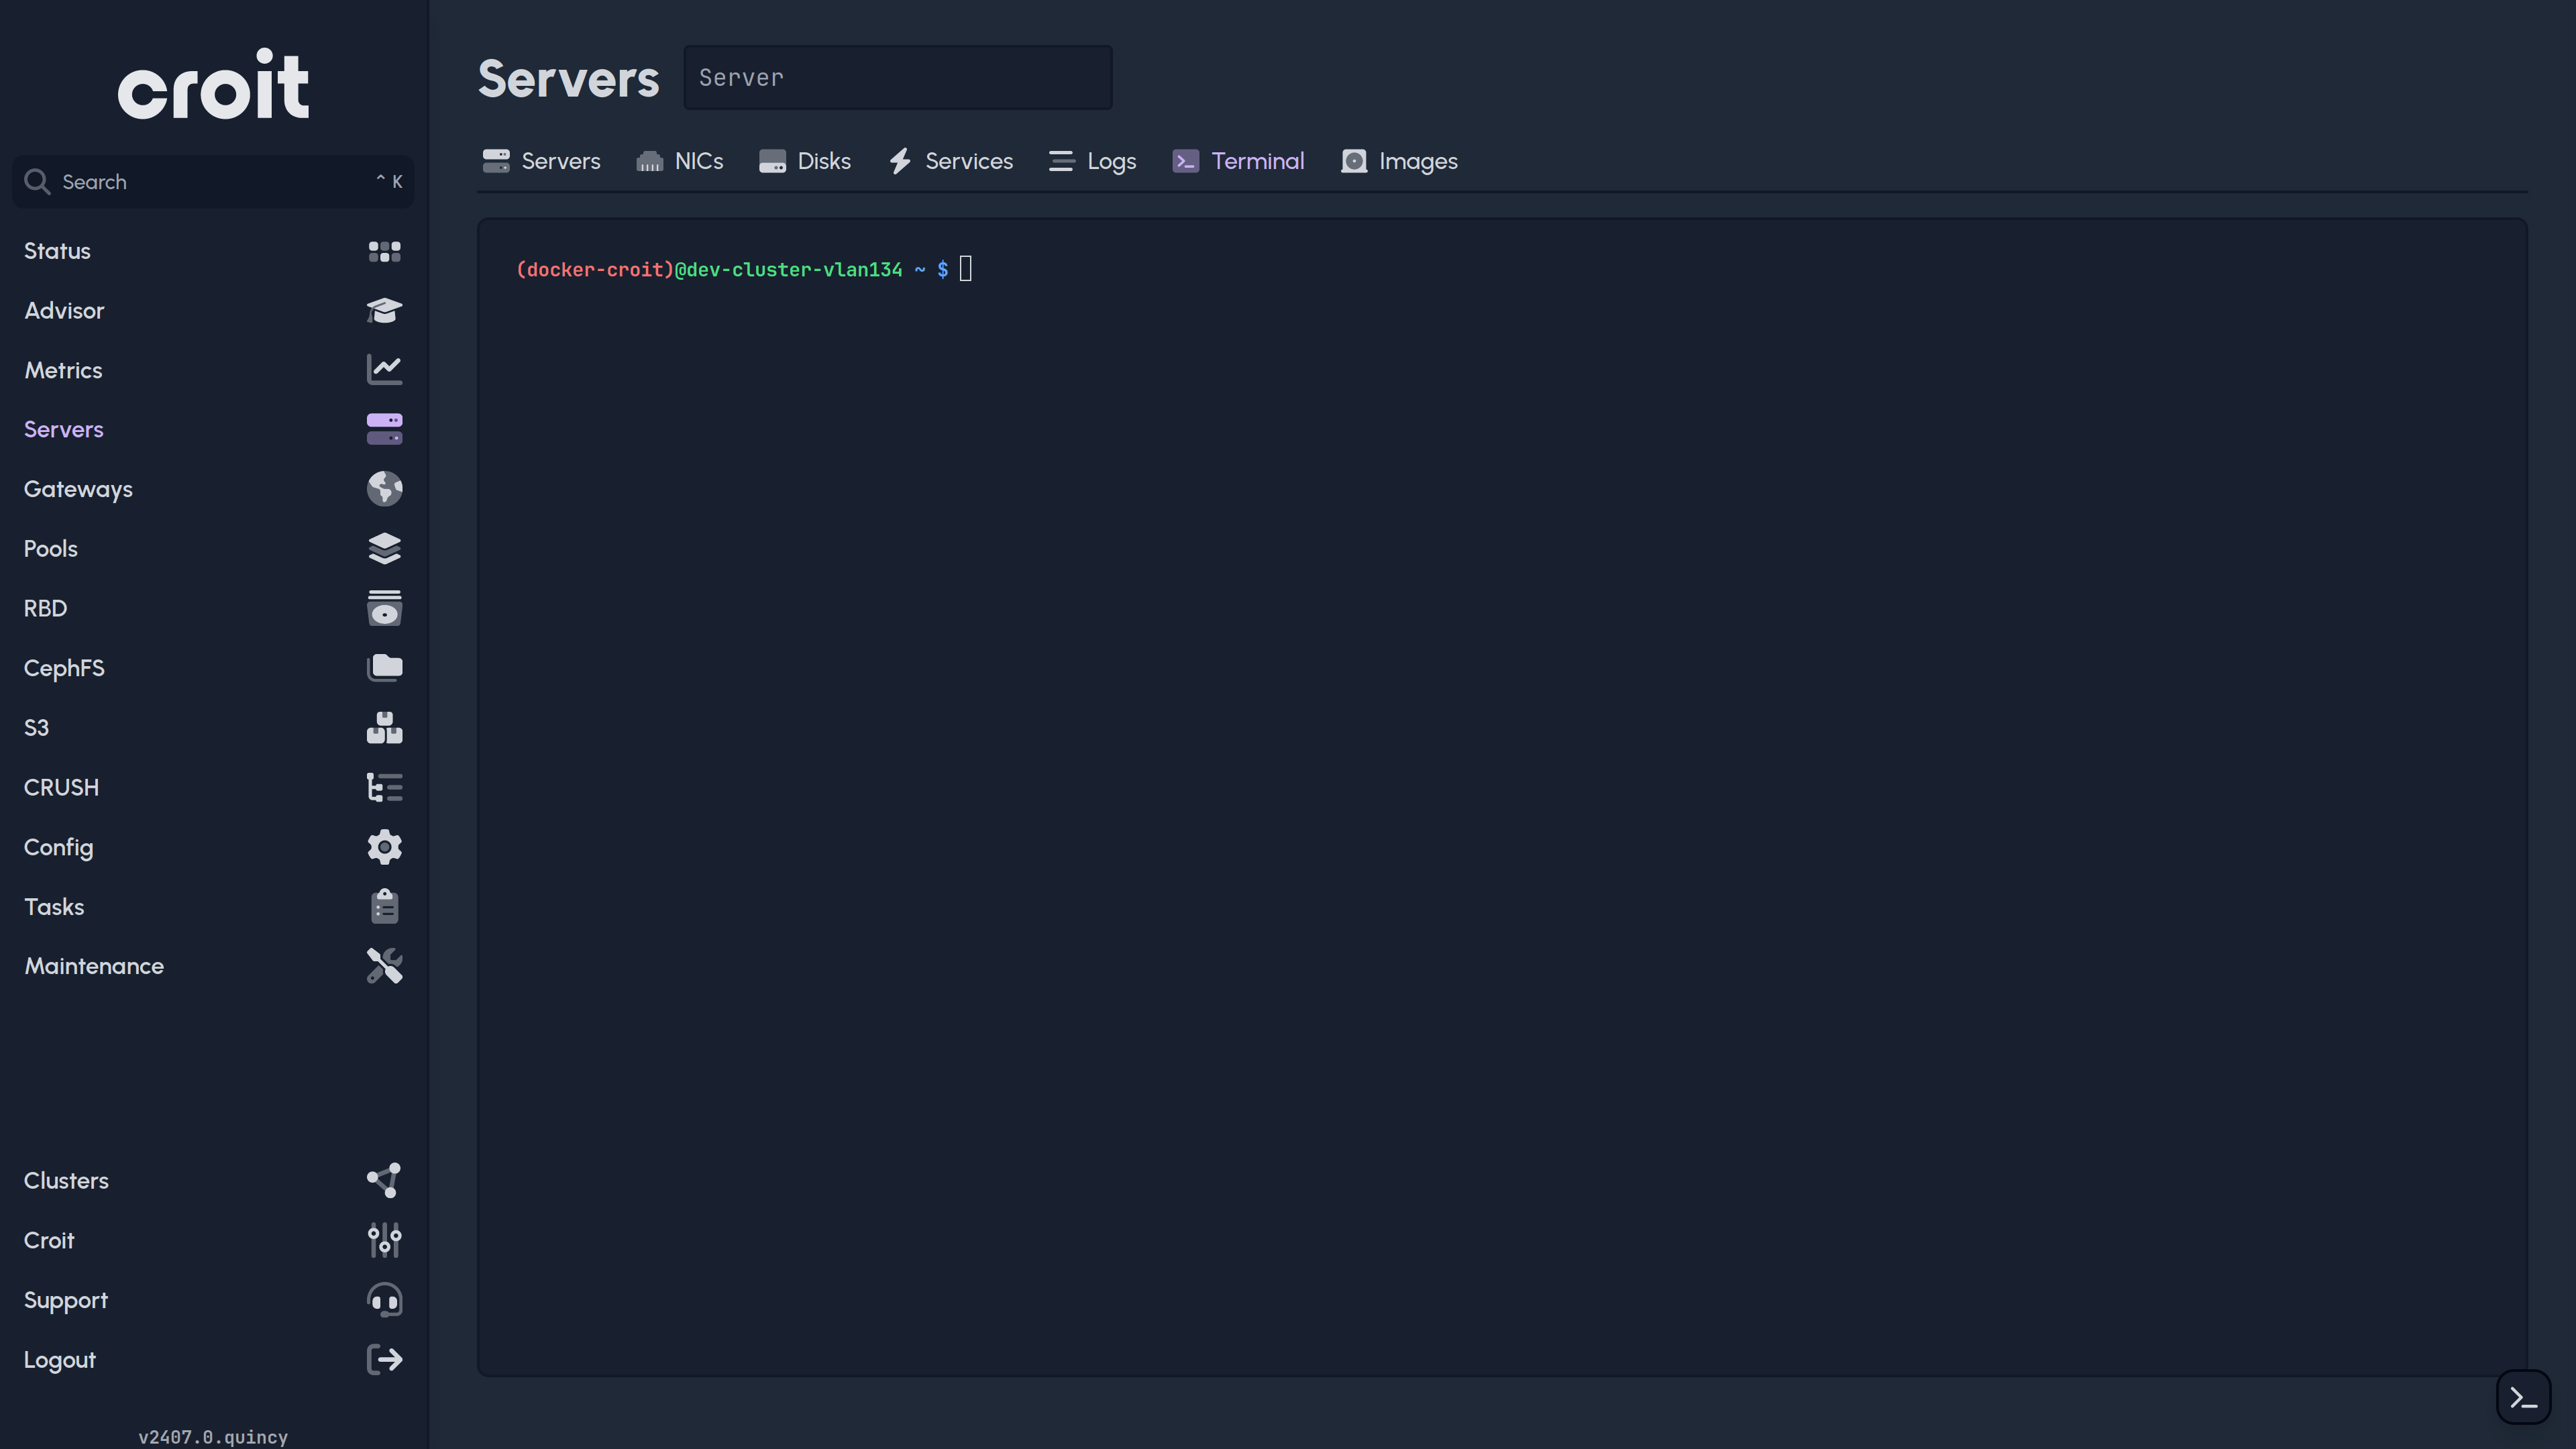Click the Gateways globe icon
This screenshot has width=2576, height=1449.
pyautogui.click(x=384, y=489)
